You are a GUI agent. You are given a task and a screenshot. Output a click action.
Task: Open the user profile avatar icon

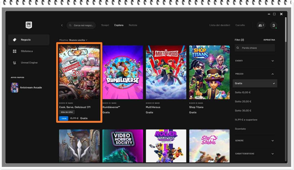[274, 25]
